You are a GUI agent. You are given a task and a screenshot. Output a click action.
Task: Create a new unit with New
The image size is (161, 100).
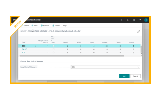point(35,25)
